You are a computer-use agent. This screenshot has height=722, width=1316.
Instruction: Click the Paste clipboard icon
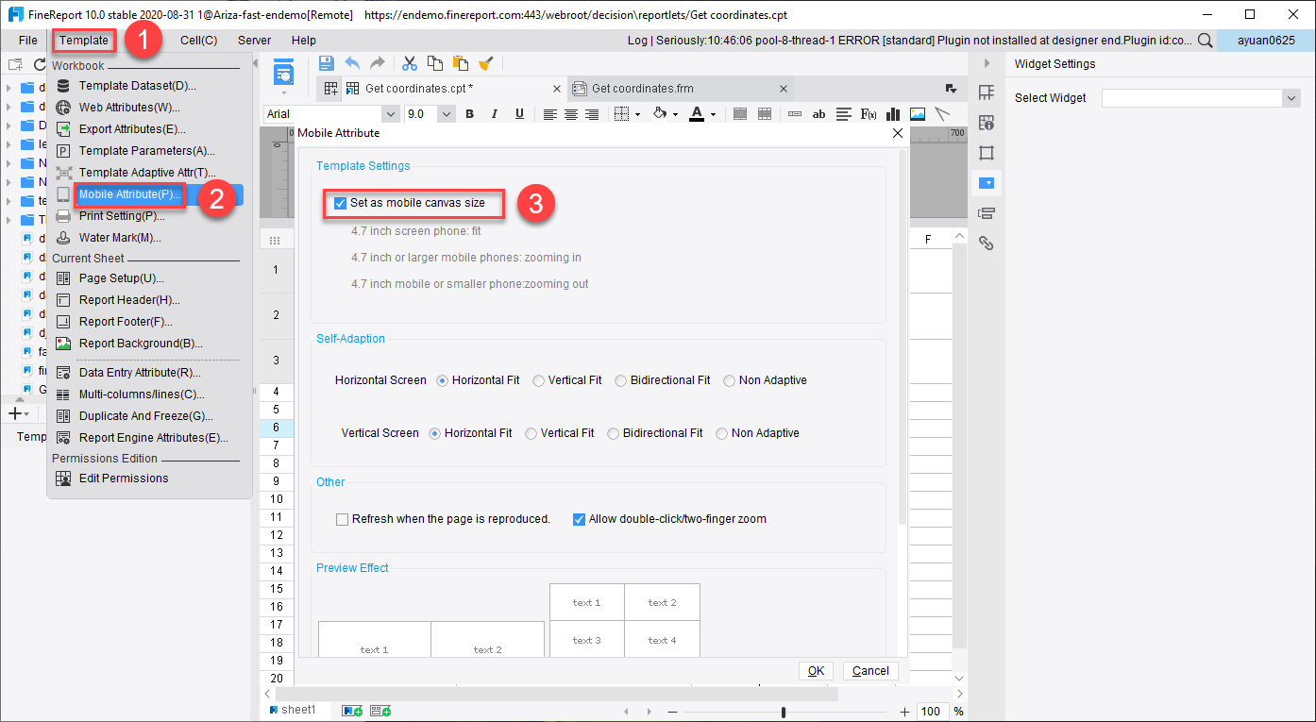point(461,63)
